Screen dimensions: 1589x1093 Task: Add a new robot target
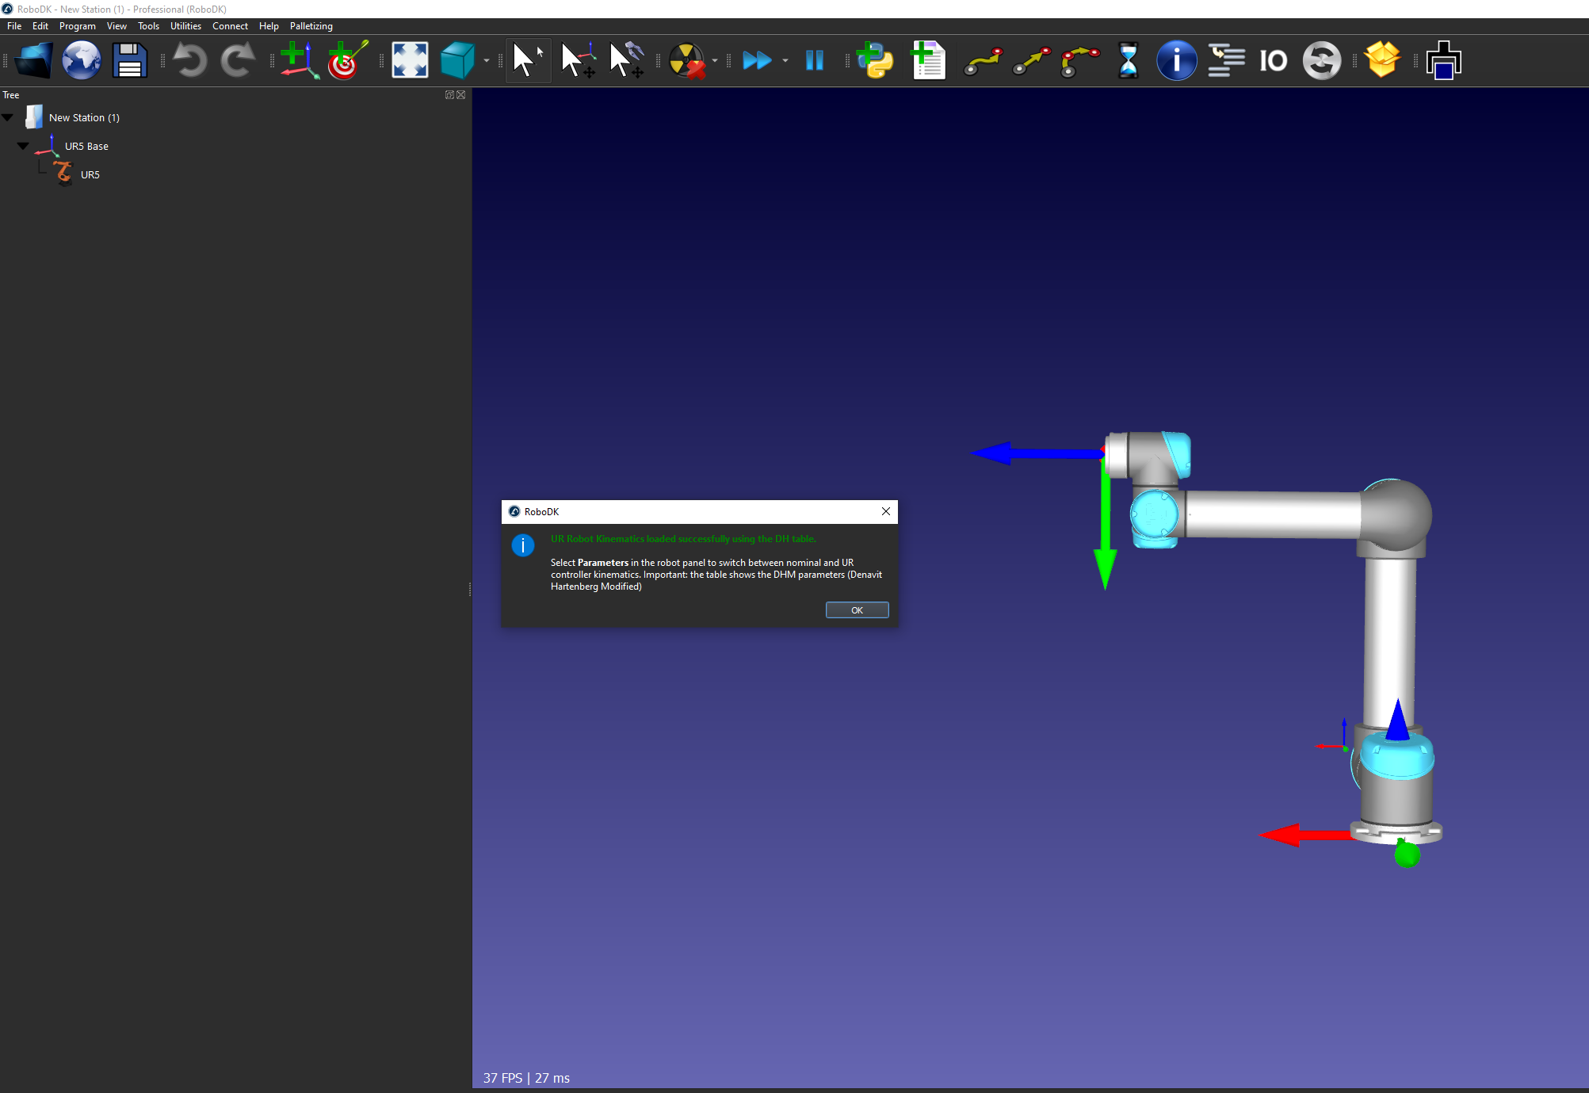(347, 60)
